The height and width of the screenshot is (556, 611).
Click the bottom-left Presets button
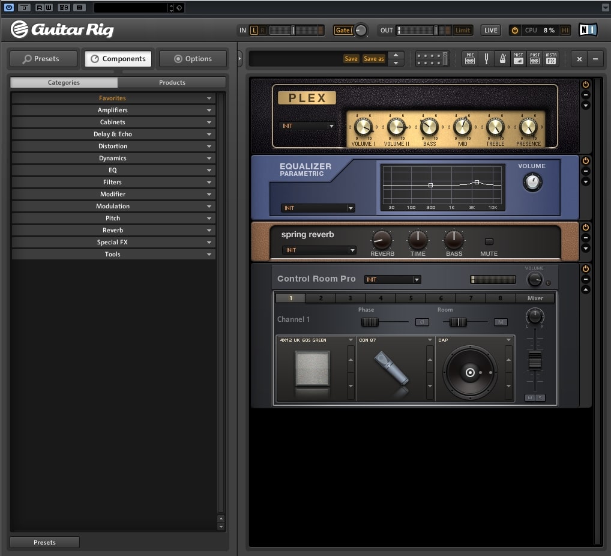[x=44, y=542]
